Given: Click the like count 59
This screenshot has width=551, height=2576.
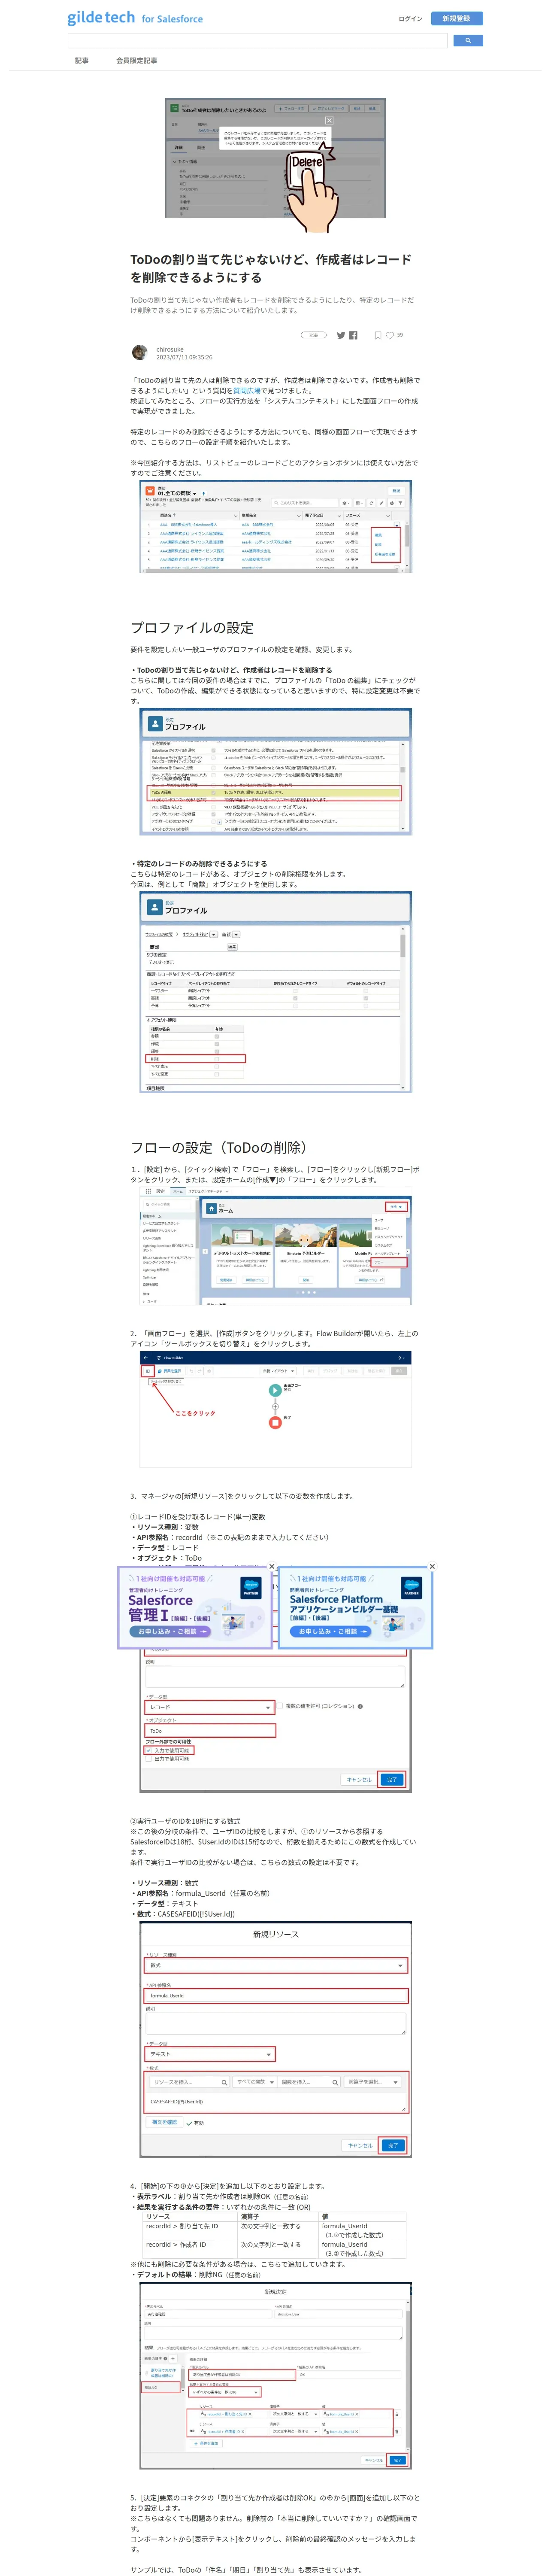Looking at the screenshot, I should click(400, 335).
